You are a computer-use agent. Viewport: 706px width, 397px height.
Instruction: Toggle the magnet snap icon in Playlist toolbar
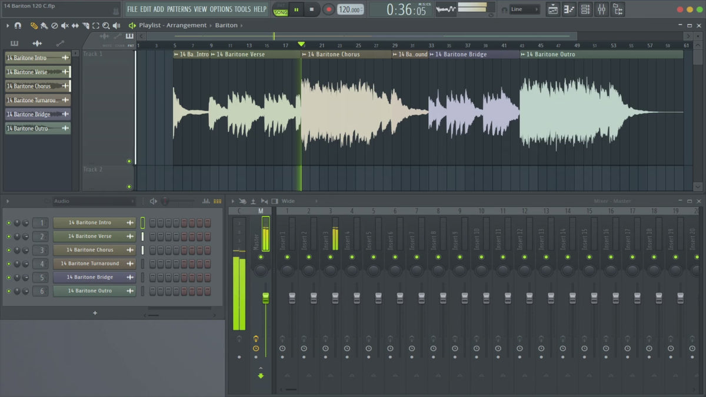[x=18, y=25]
